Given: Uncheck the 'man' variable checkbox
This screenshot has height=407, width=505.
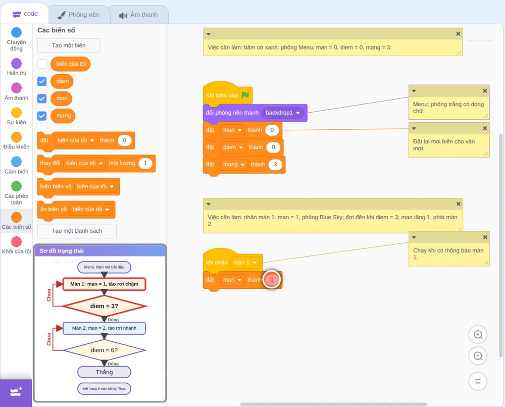Looking at the screenshot, I should click(42, 98).
